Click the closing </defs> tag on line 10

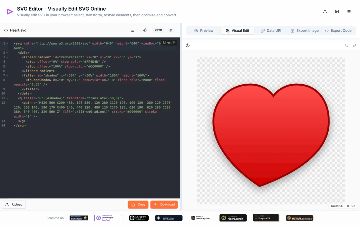coord(24,93)
